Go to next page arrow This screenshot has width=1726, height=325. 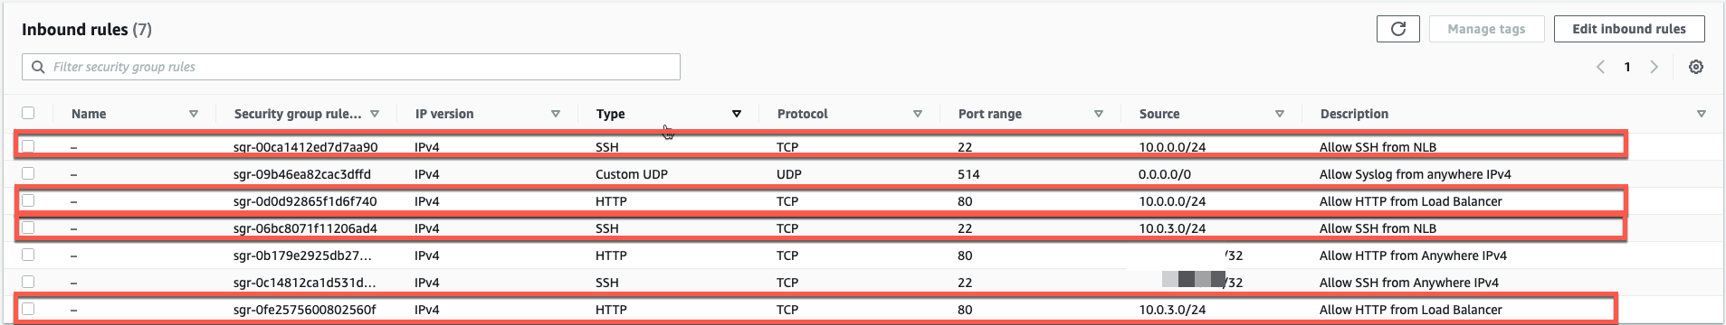(x=1654, y=67)
